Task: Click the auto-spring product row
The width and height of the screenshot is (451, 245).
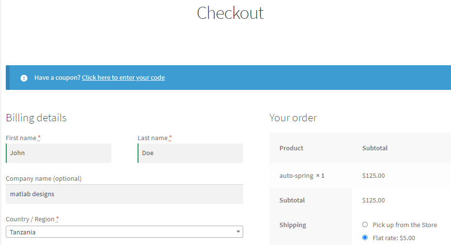Action: point(360,175)
